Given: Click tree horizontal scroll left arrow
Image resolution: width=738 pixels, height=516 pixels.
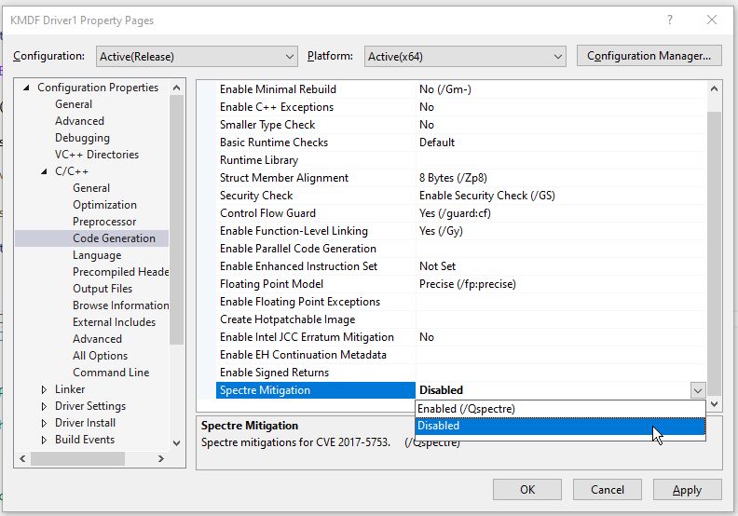Looking at the screenshot, I should 22,458.
